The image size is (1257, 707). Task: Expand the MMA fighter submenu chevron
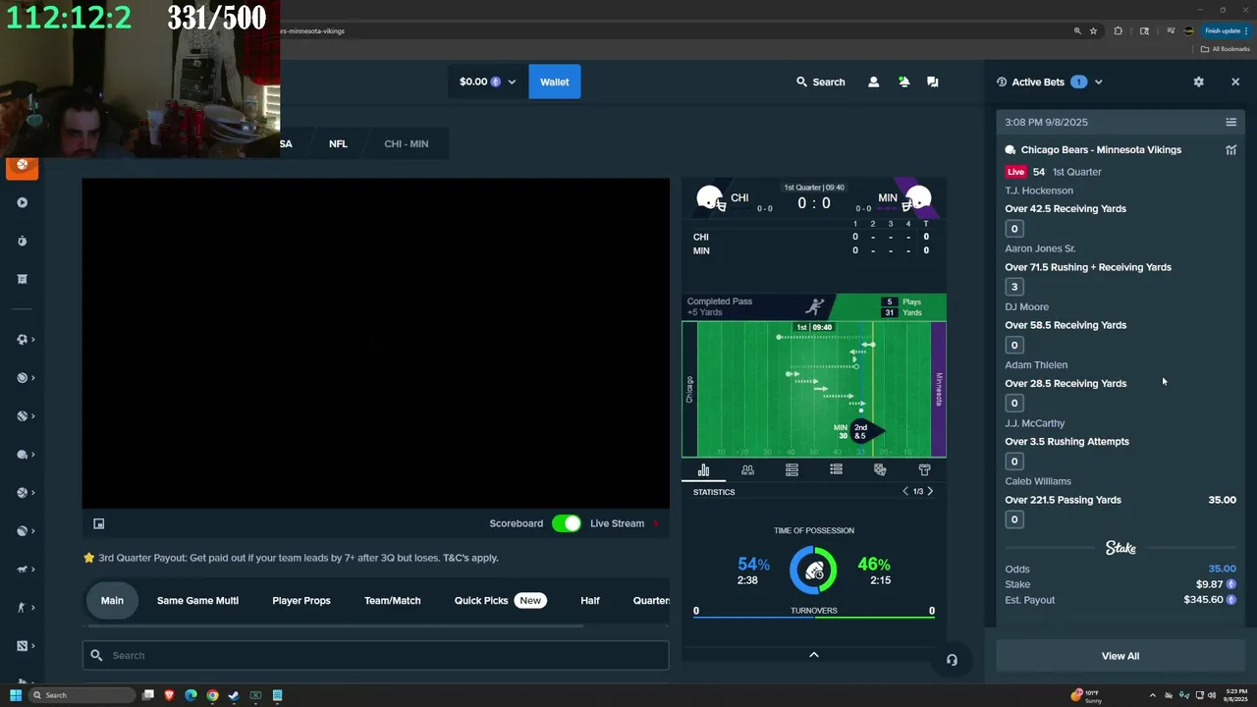pos(33,608)
